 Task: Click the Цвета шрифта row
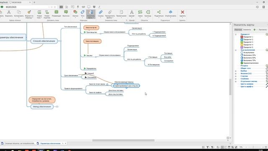click(x=247, y=87)
